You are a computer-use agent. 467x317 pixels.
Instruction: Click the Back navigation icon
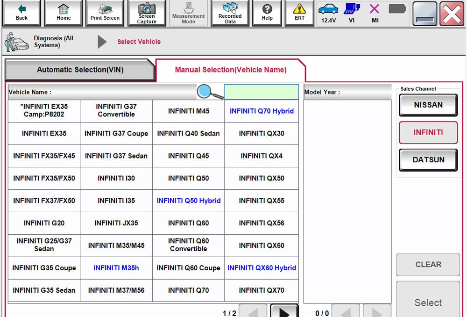(21, 13)
